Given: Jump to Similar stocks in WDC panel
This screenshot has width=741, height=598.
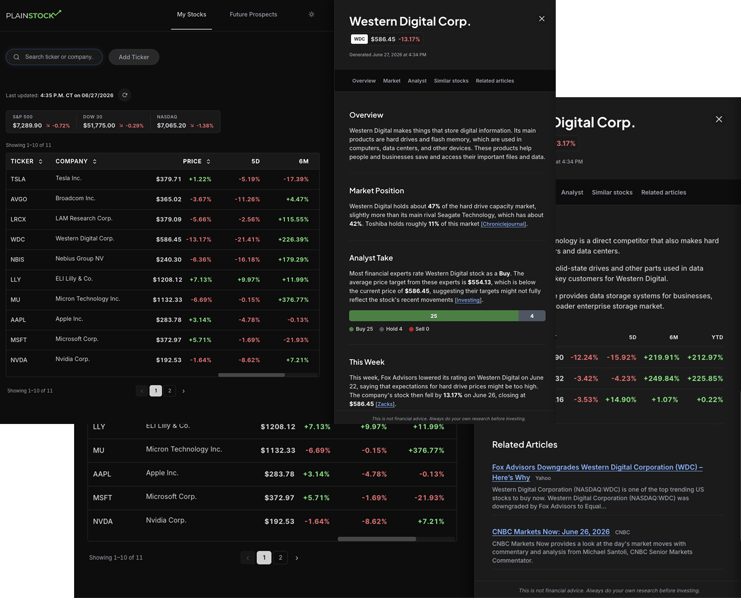Looking at the screenshot, I should (451, 81).
